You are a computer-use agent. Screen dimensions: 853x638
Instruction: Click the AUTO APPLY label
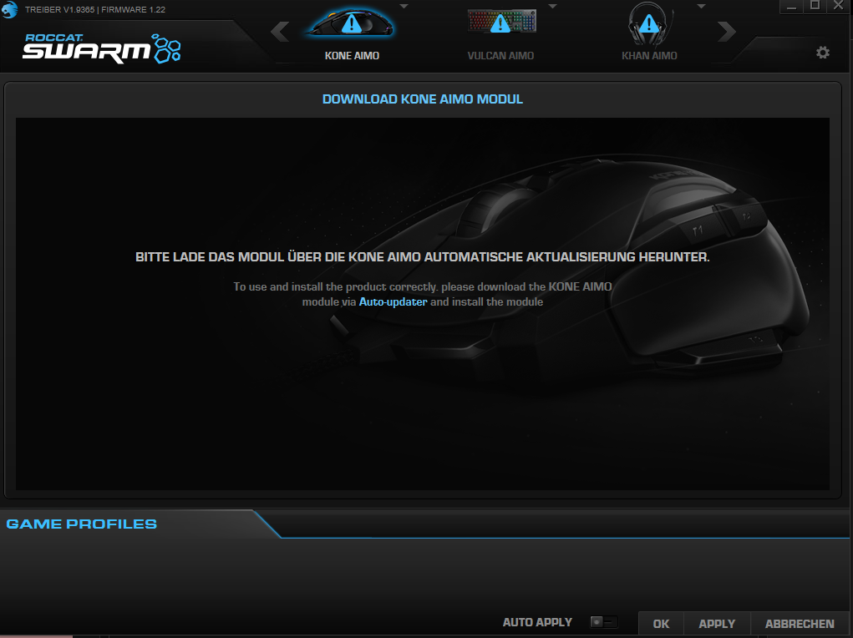[x=537, y=622]
